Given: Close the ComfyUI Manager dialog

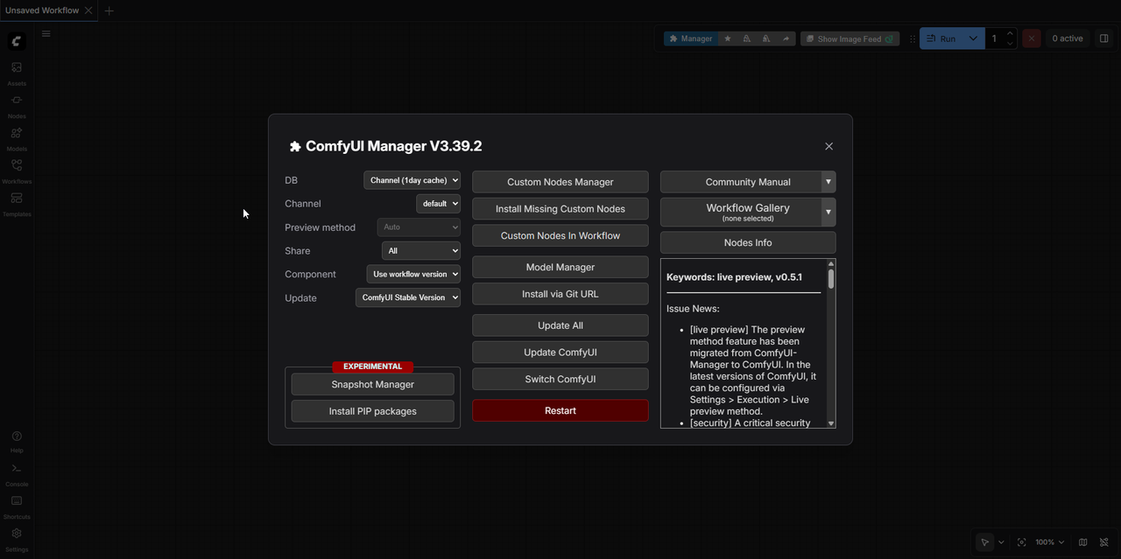Looking at the screenshot, I should point(828,146).
